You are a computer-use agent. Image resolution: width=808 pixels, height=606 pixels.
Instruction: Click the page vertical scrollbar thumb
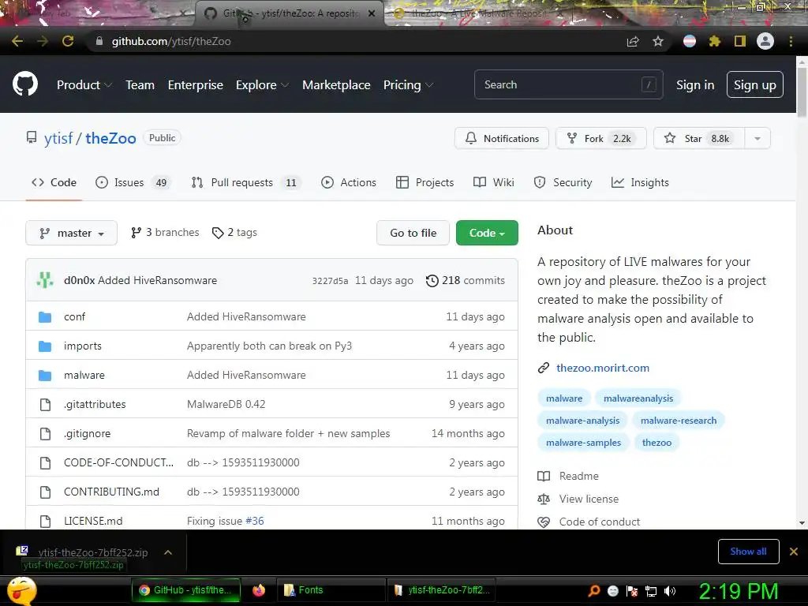(802, 92)
